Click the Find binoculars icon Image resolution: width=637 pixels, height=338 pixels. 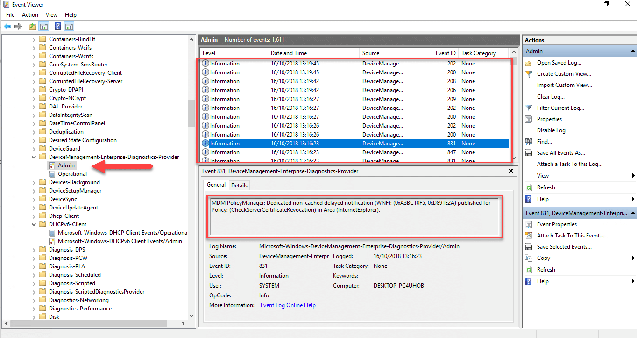click(x=529, y=142)
